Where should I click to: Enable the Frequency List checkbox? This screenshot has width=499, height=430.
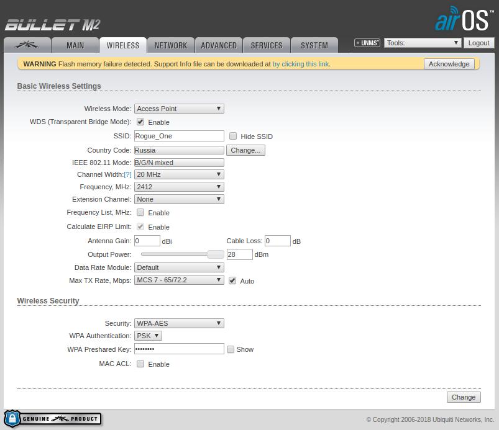click(x=140, y=212)
